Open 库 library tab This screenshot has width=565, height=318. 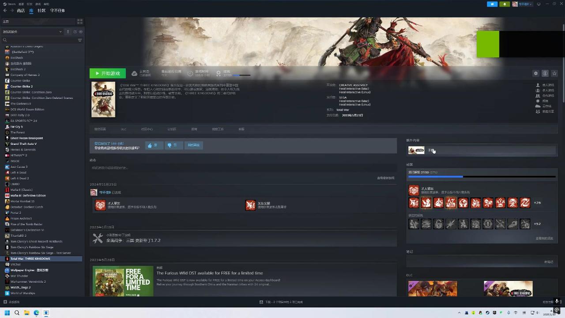point(31,11)
